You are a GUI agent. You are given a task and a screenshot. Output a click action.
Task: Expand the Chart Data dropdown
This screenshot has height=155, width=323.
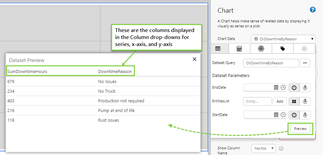click(x=283, y=39)
